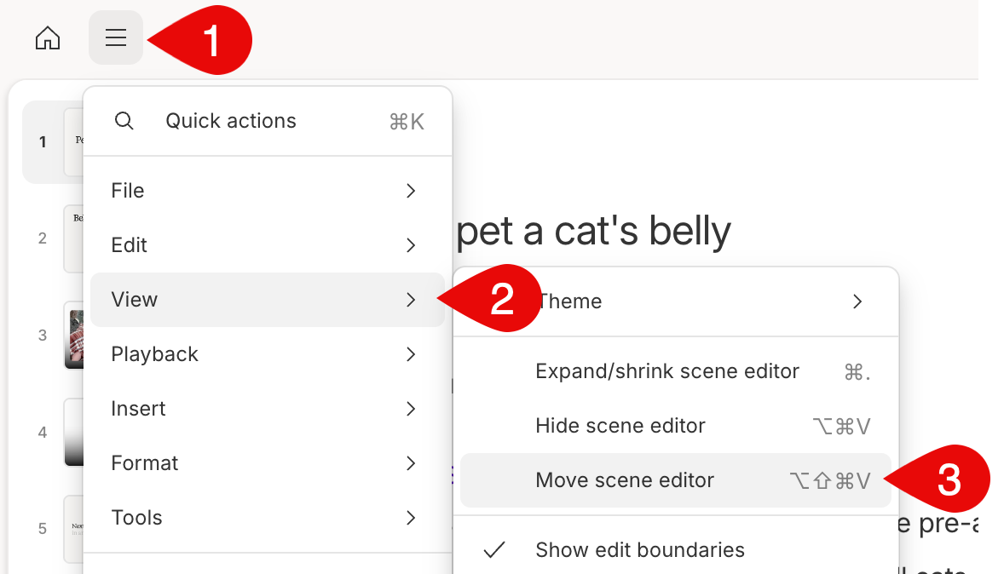This screenshot has width=1004, height=574.
Task: Open the File submenu
Action: coord(268,191)
